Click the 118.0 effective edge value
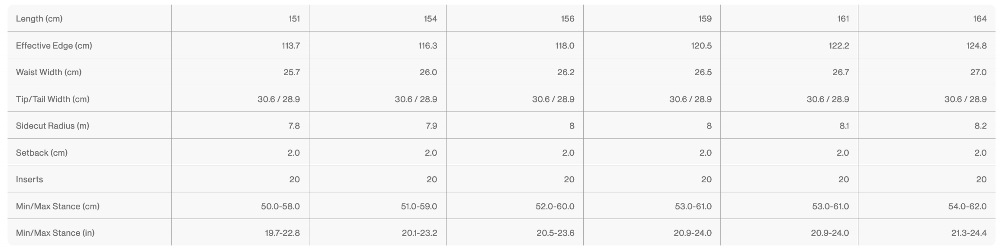This screenshot has width=1002, height=251. click(x=565, y=45)
